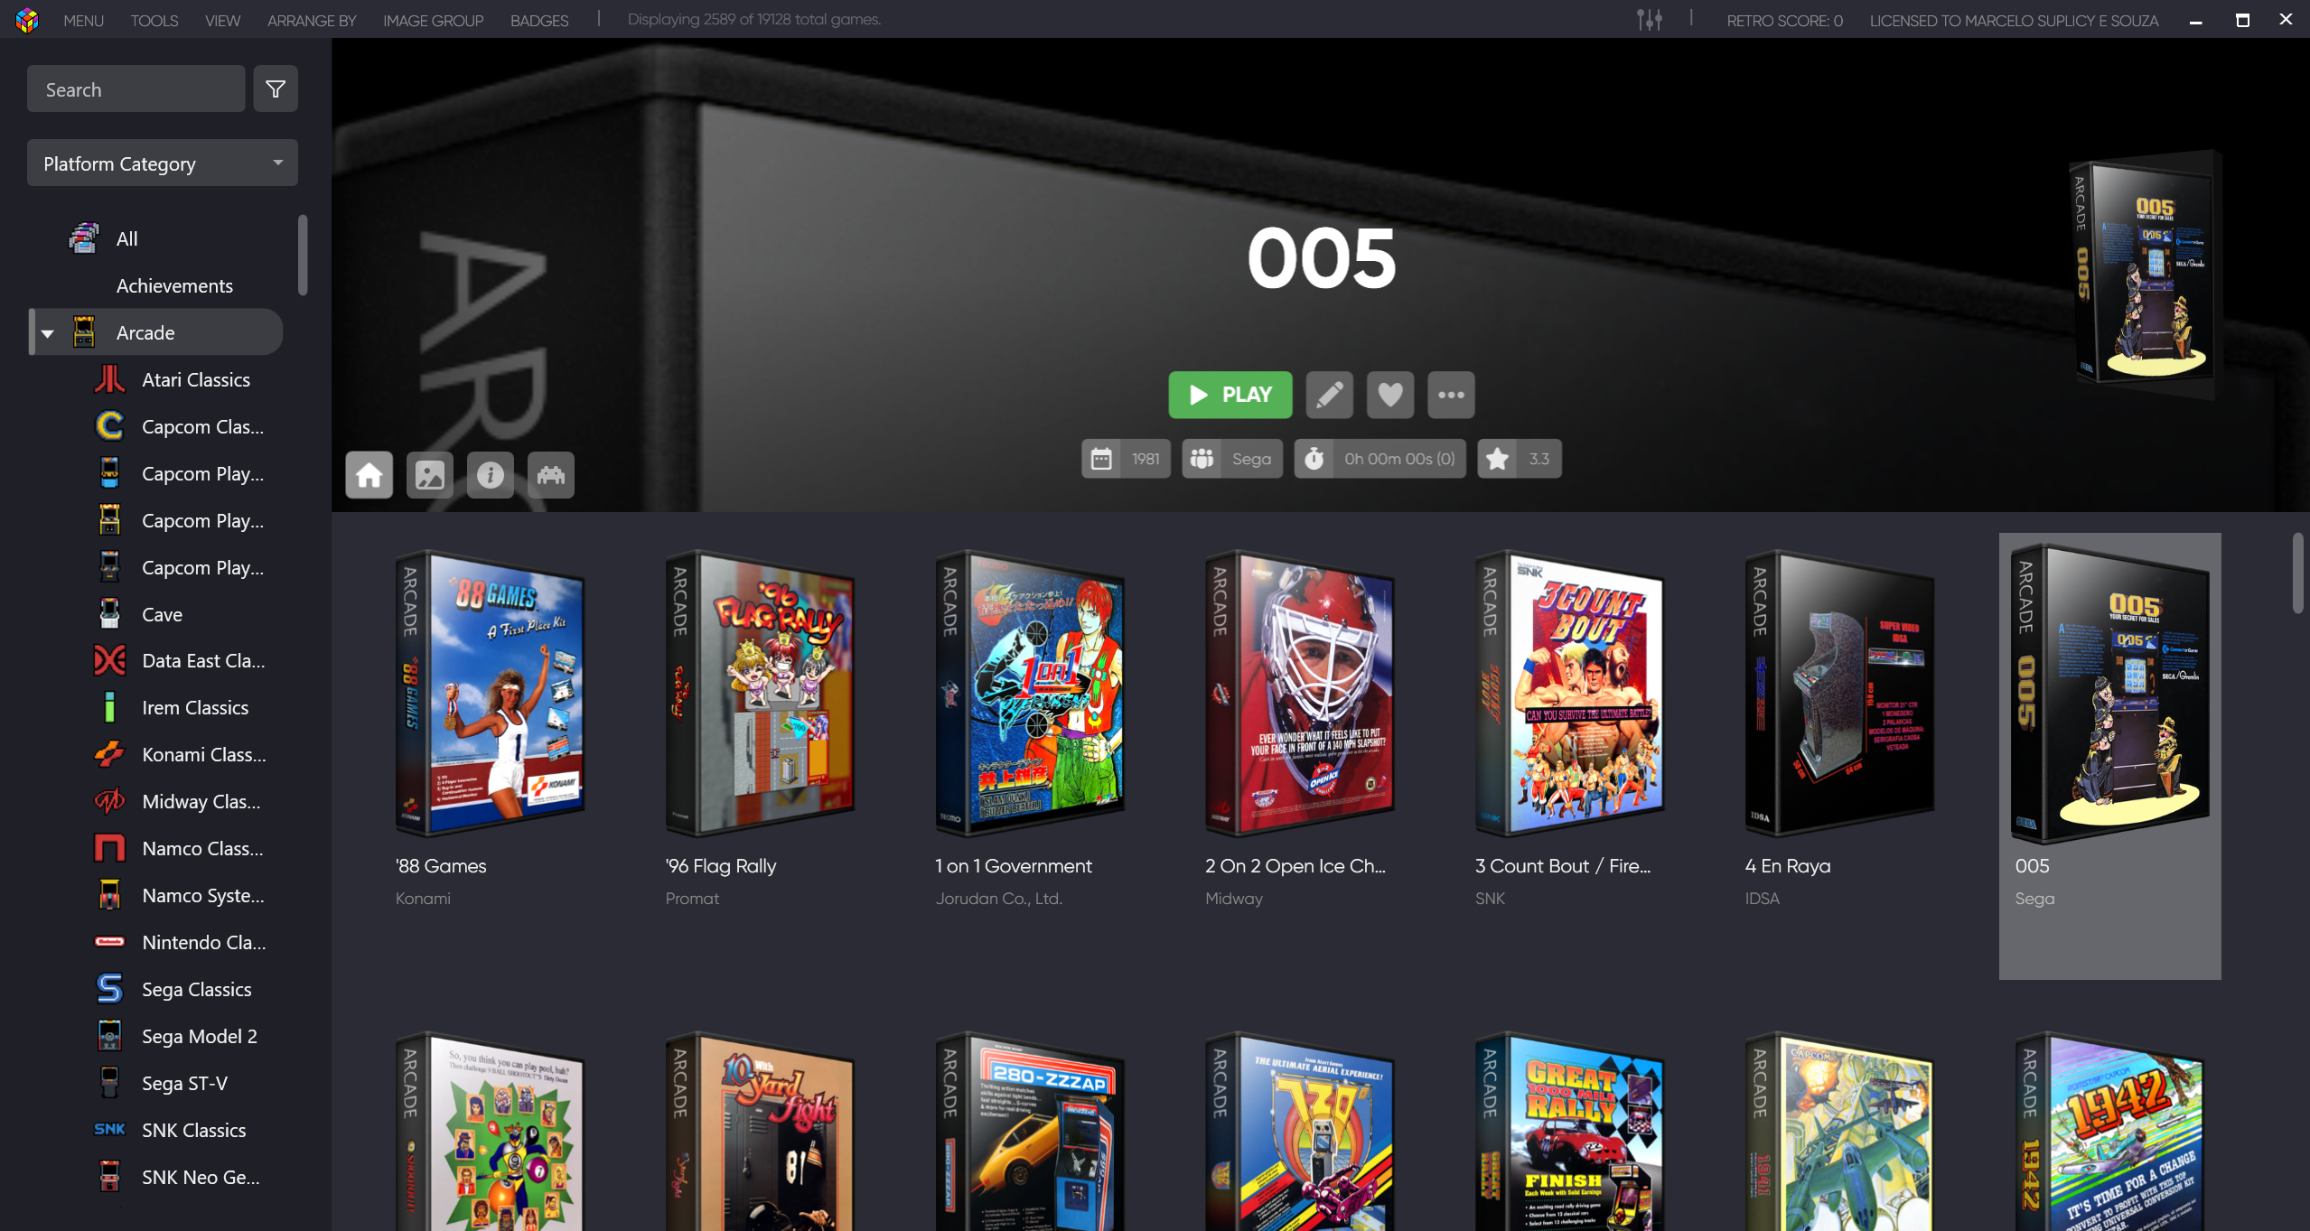Image resolution: width=2310 pixels, height=1231 pixels.
Task: Open the BADGES menu
Action: [539, 20]
